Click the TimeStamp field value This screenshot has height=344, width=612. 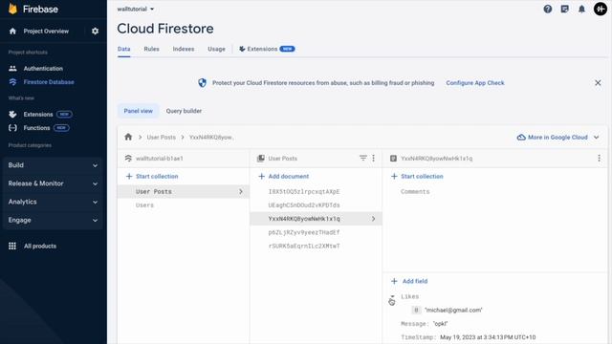pyautogui.click(x=488, y=337)
